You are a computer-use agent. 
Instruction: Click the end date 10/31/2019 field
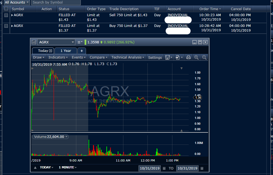click(187, 168)
